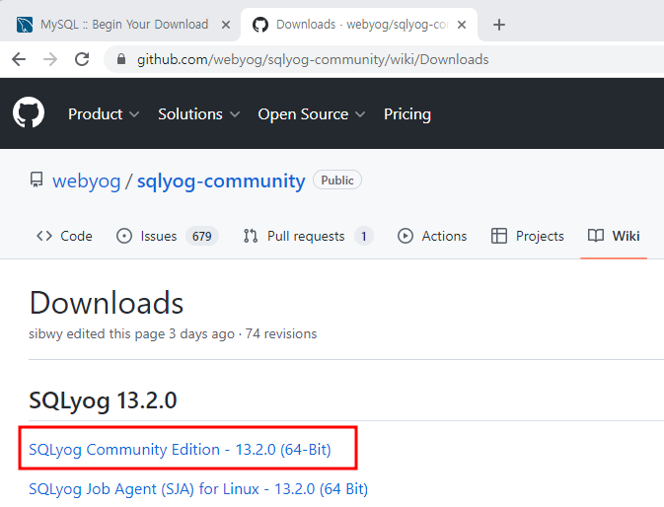Reload the page with refresh icon
Image resolution: width=664 pixels, height=507 pixels.
tap(82, 59)
